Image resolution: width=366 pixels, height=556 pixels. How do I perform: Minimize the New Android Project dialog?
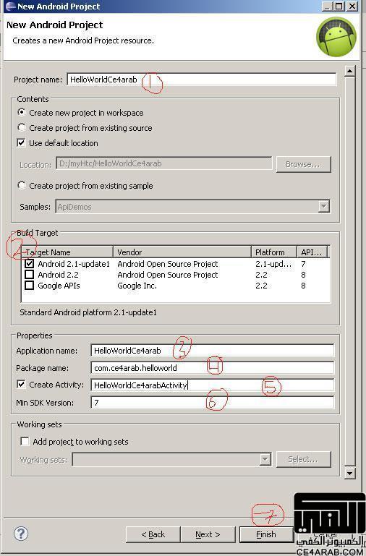328,6
